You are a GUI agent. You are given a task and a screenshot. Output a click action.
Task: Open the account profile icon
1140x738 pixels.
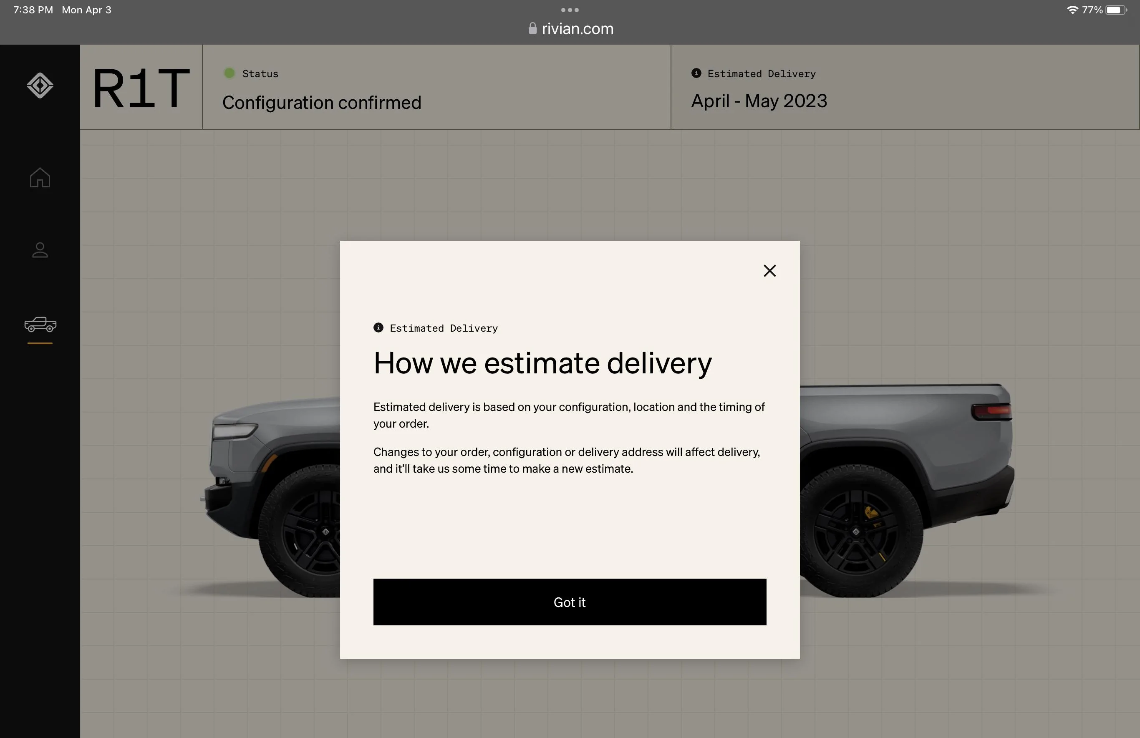pos(40,250)
